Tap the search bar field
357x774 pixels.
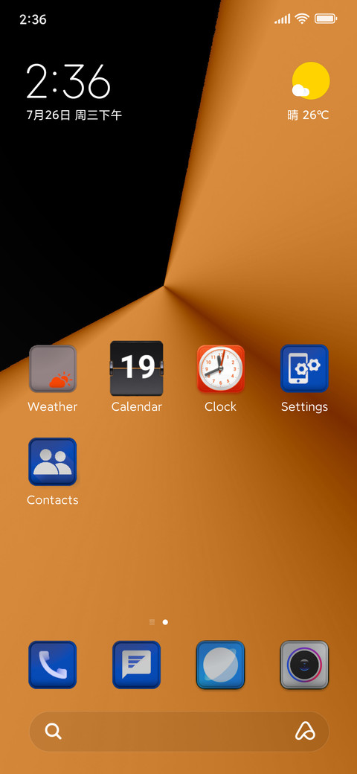[179, 732]
